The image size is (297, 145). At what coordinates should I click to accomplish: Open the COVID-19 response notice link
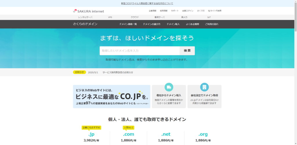147,3
